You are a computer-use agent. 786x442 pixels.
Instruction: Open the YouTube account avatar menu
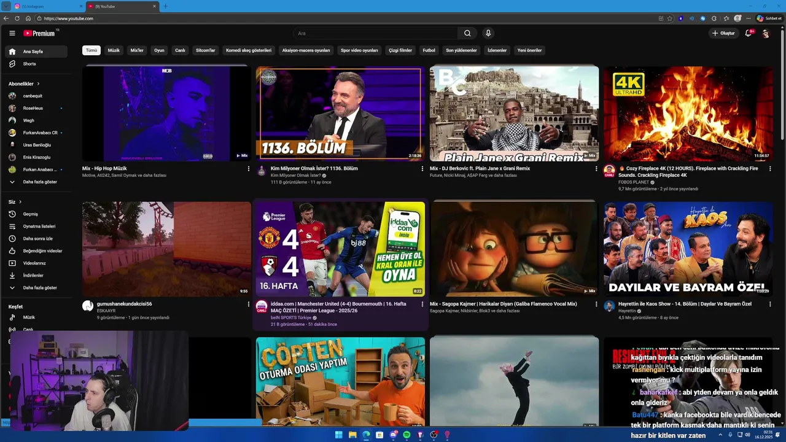(766, 33)
